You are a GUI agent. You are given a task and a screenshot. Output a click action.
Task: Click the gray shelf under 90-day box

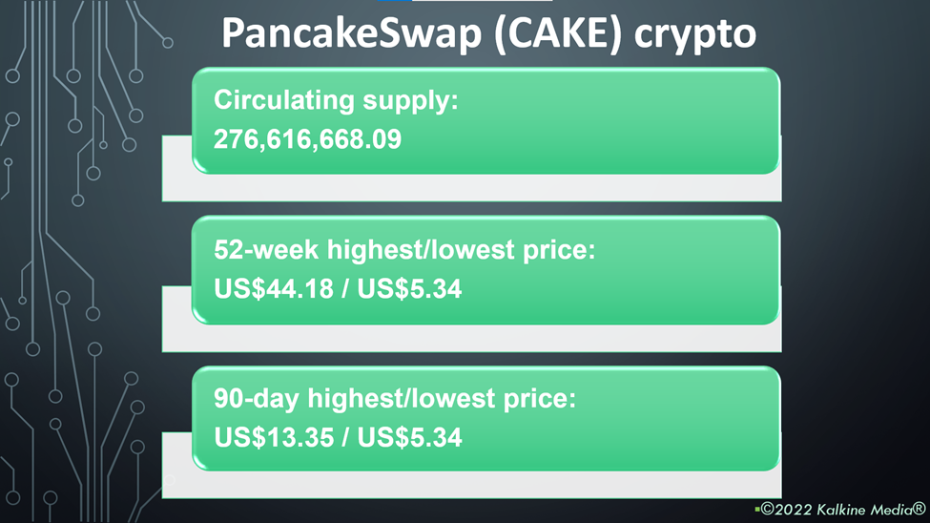471,485
